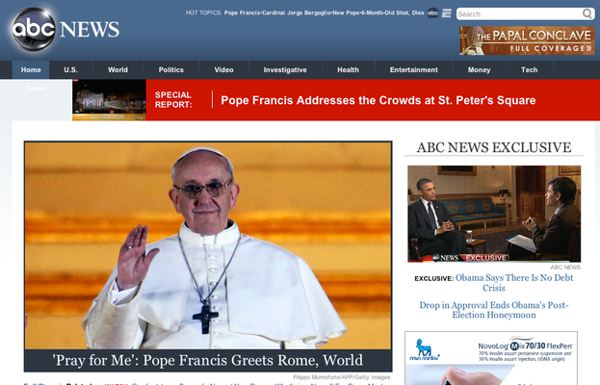
Task: Open the Travel section
Action: point(36,89)
